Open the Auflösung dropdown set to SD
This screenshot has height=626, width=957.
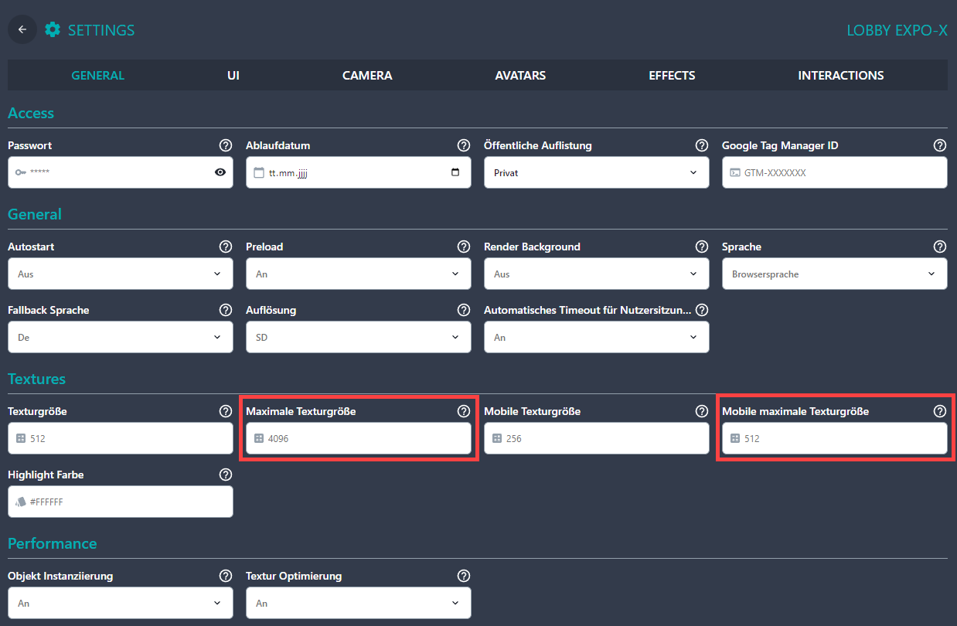coord(358,337)
